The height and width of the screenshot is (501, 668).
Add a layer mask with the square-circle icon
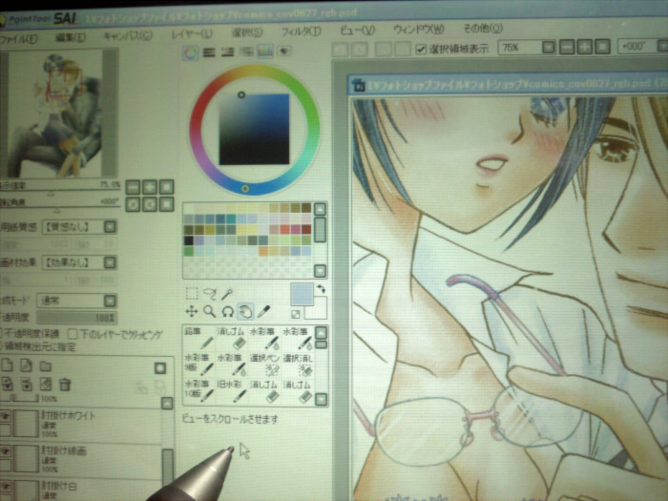coord(160,368)
